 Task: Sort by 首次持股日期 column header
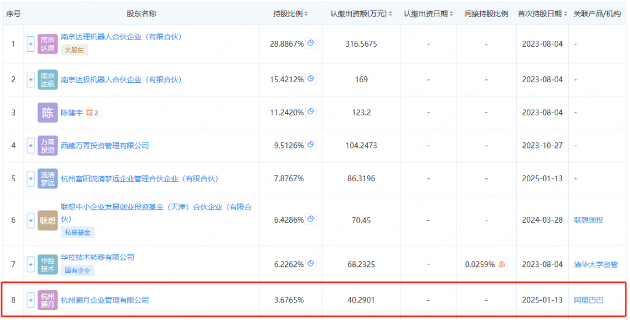(542, 13)
